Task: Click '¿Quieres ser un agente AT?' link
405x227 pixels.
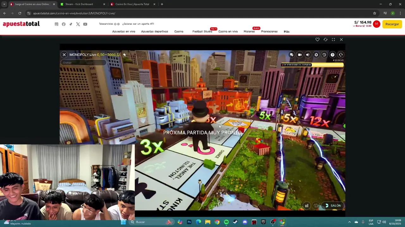Action: pyautogui.click(x=138, y=24)
